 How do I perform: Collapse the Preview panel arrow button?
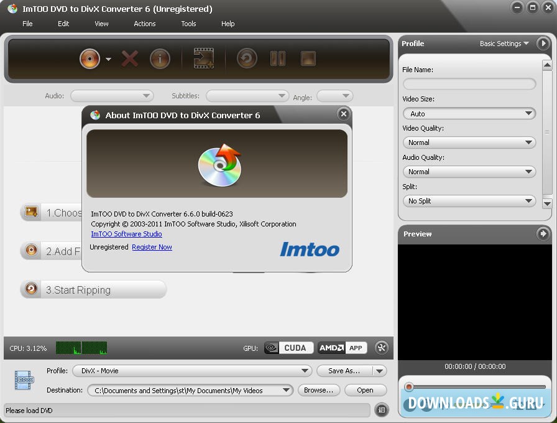(x=543, y=233)
